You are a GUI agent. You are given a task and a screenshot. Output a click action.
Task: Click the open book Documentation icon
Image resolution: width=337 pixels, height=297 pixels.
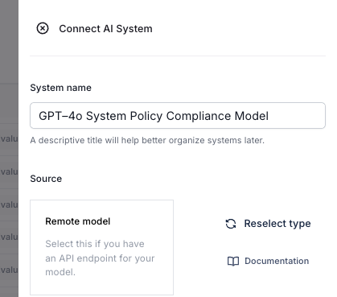[x=233, y=261]
